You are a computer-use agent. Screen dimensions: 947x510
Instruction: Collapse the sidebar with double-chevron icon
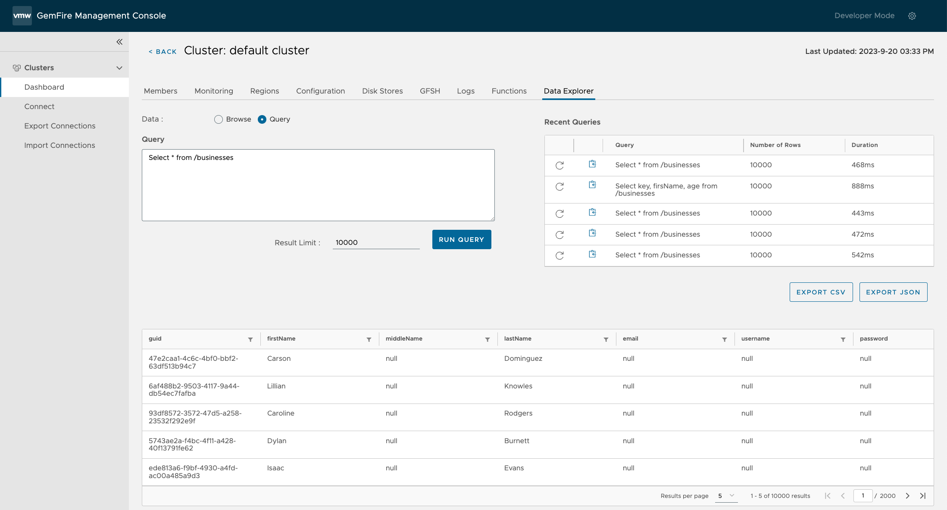pos(119,42)
